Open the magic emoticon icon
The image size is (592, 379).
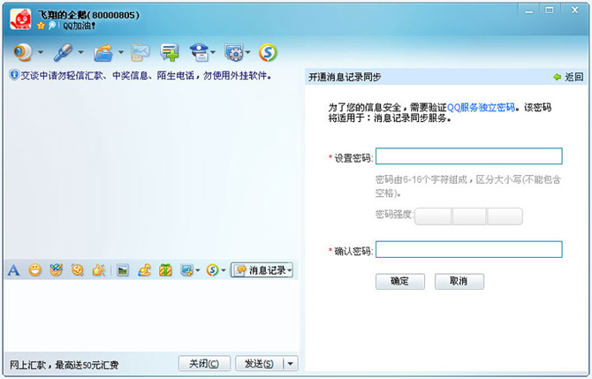click(x=56, y=270)
